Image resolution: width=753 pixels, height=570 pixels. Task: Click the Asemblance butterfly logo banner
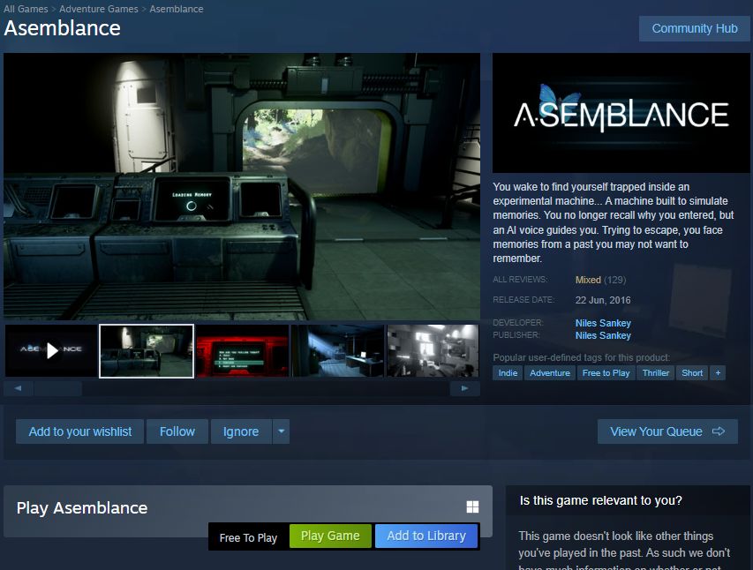621,113
